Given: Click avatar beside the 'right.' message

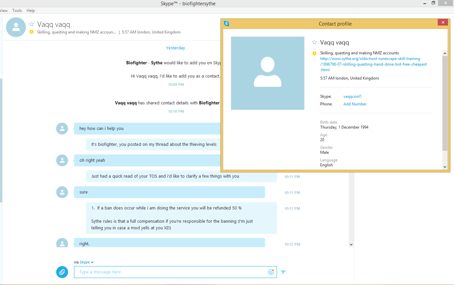Looking at the screenshot, I should point(62,243).
